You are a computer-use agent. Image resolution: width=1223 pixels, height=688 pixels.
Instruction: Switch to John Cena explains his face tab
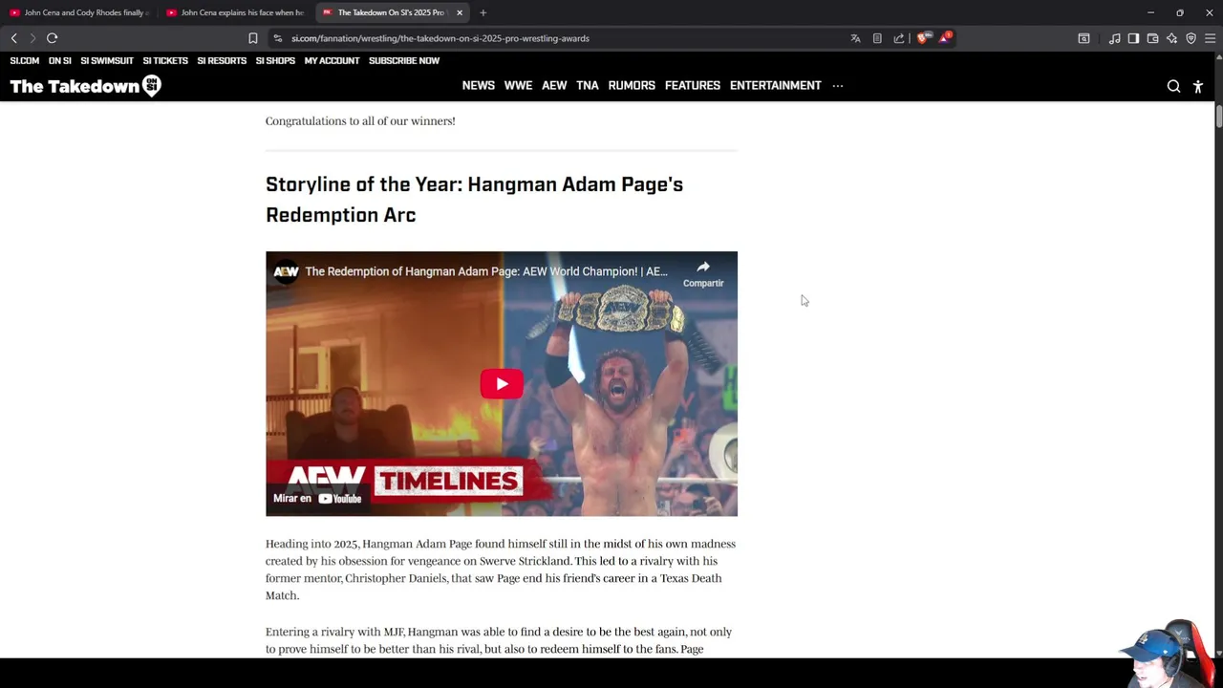[x=235, y=12]
